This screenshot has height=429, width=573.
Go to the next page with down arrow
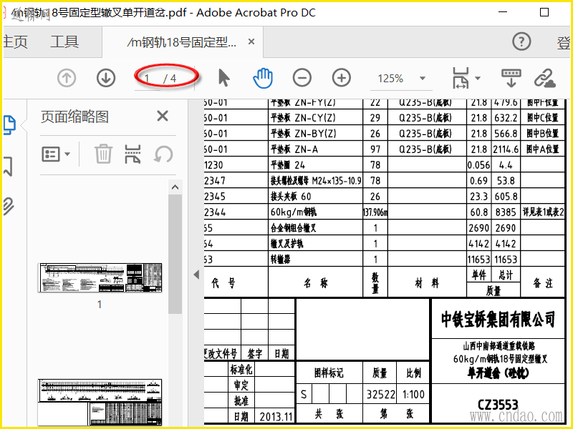click(106, 78)
